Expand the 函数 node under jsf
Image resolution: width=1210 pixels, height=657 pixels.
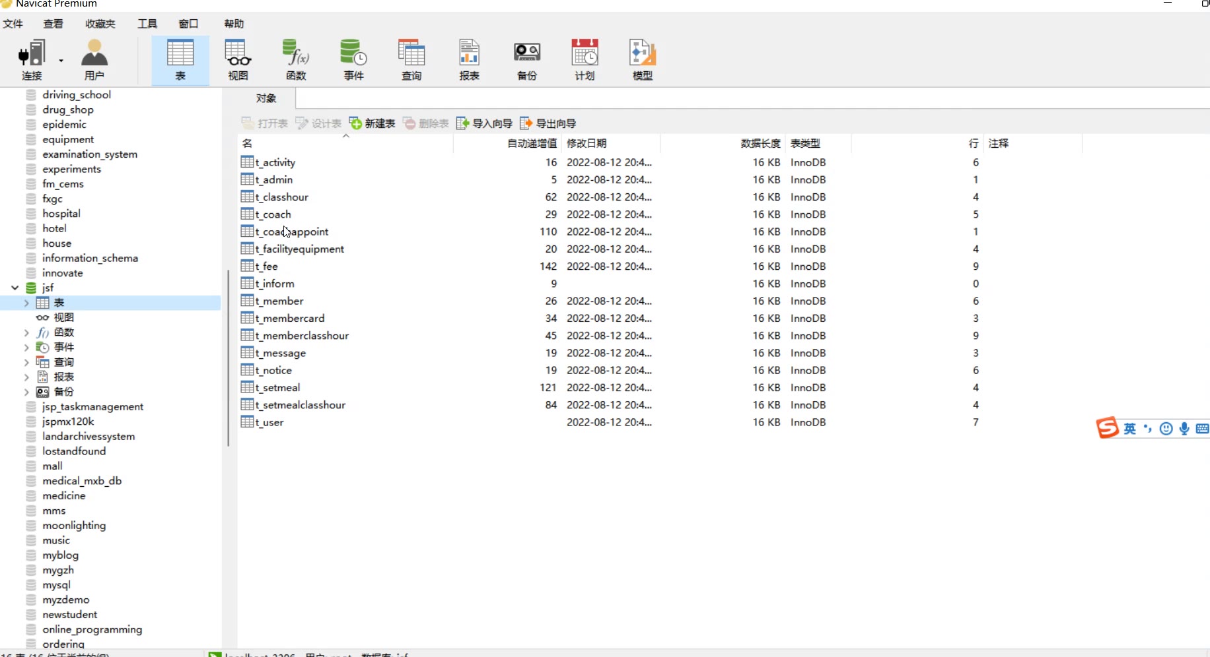tap(26, 332)
